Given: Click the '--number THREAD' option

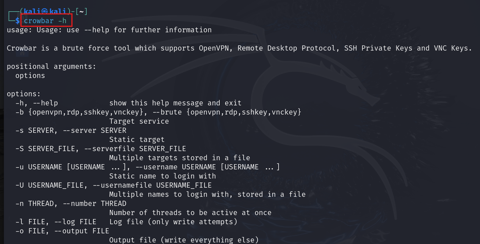Looking at the screenshot, I should [x=94, y=203].
